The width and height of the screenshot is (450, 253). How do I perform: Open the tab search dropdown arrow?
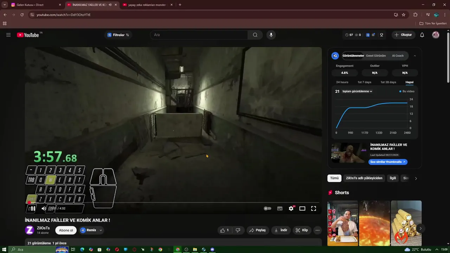click(x=5, y=5)
